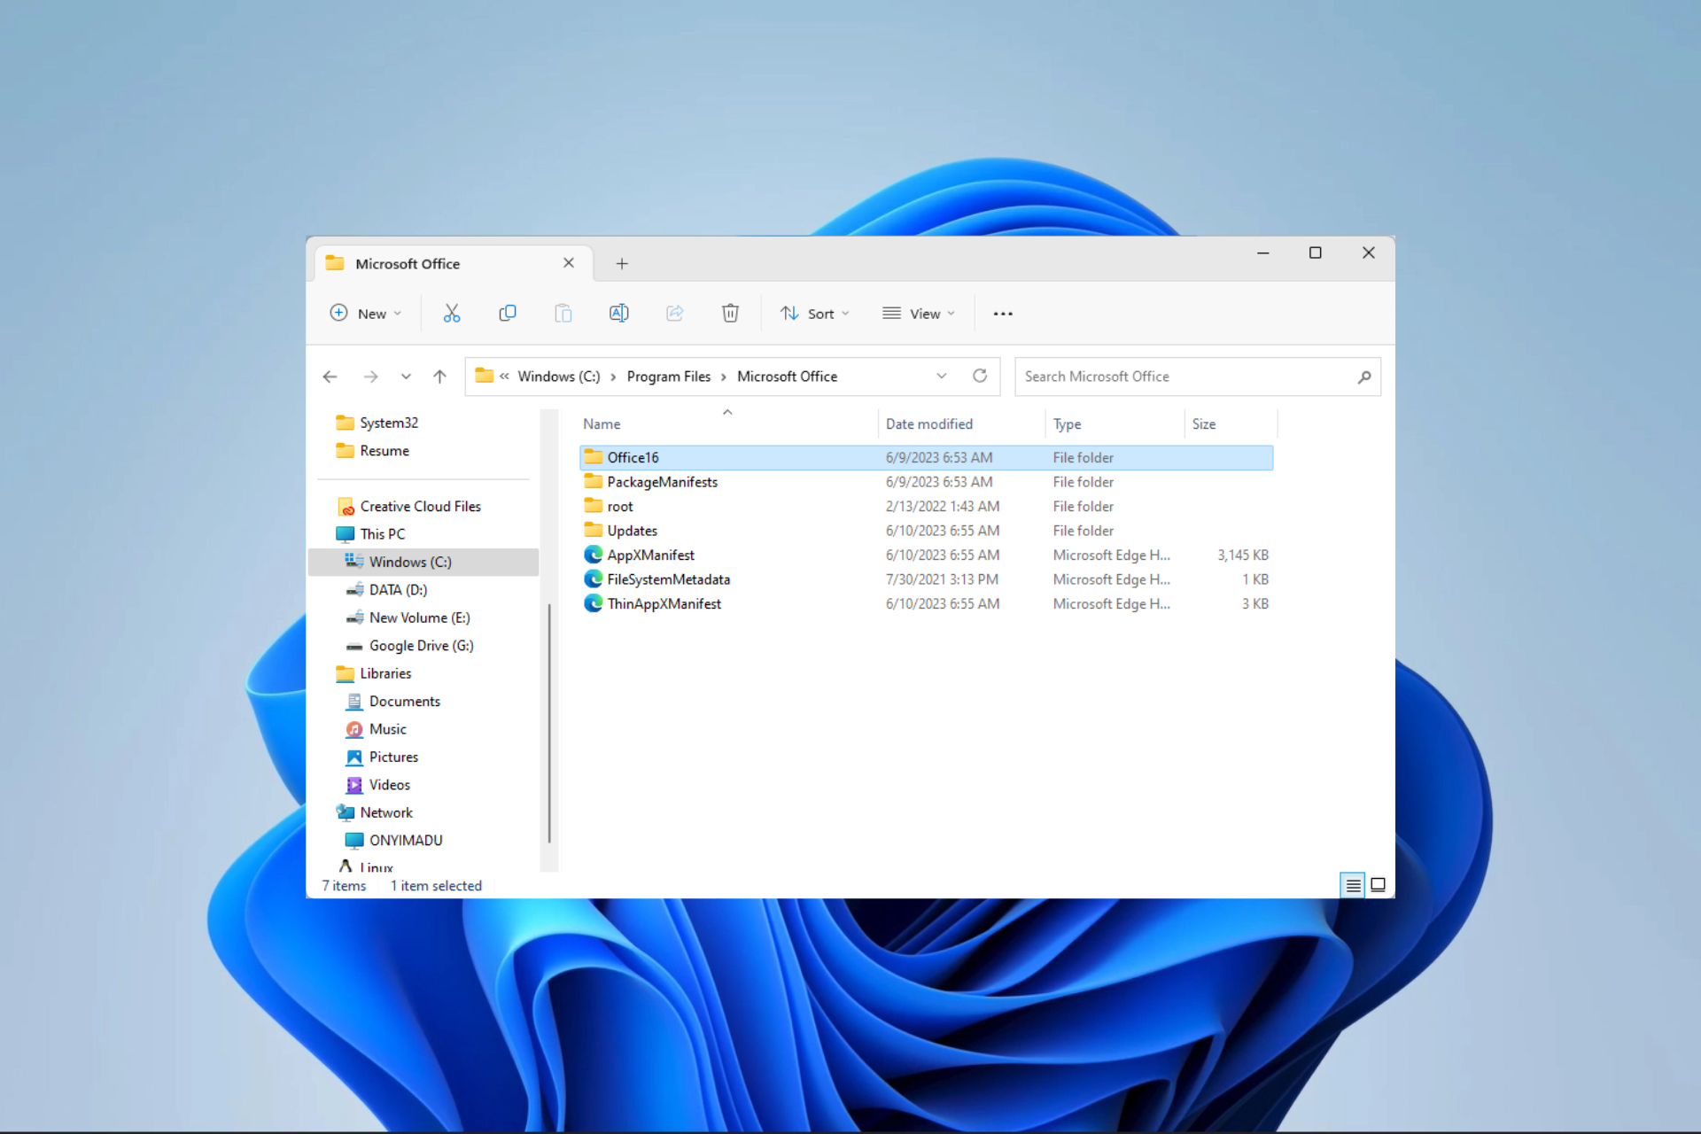The image size is (1701, 1134).
Task: Open Documents library in sidebar
Action: point(404,702)
